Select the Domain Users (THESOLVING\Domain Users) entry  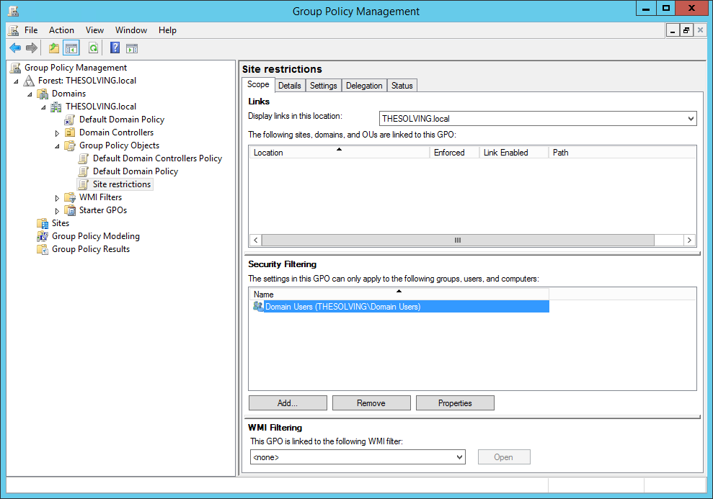(401, 307)
